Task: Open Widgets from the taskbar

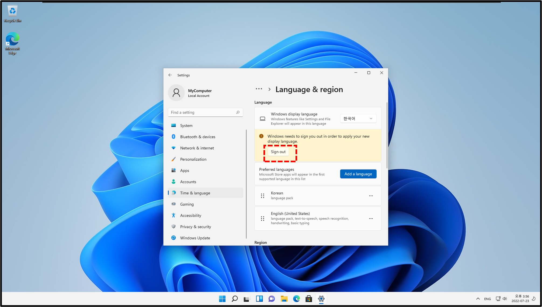Action: point(259,299)
